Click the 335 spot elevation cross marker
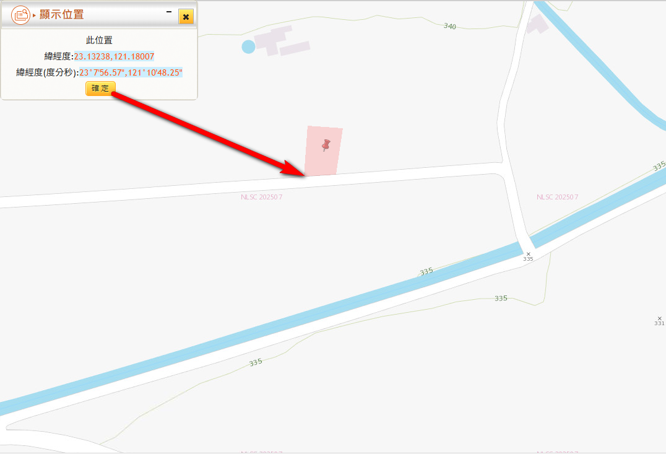The height and width of the screenshot is (454, 666). (529, 254)
